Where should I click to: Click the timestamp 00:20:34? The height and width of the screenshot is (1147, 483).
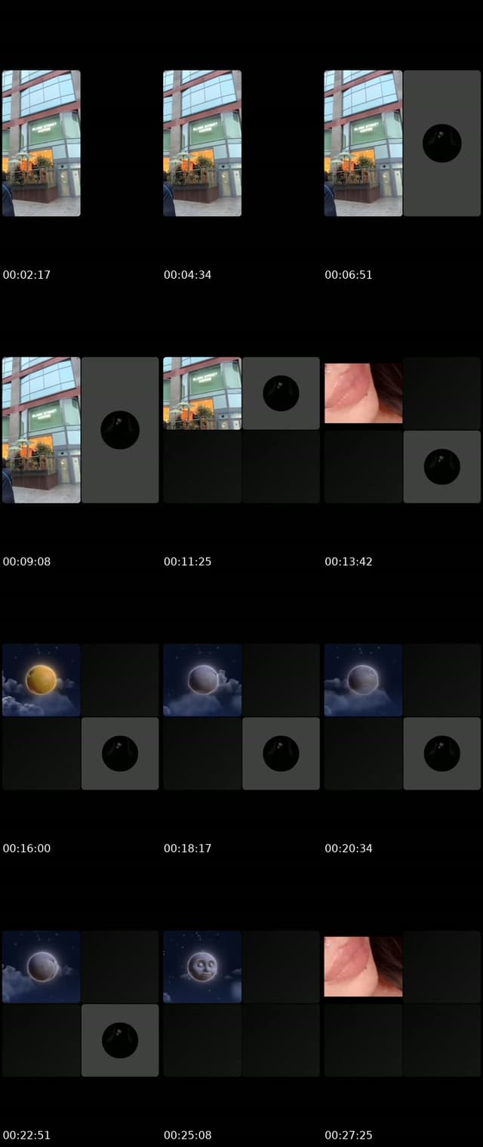(349, 849)
